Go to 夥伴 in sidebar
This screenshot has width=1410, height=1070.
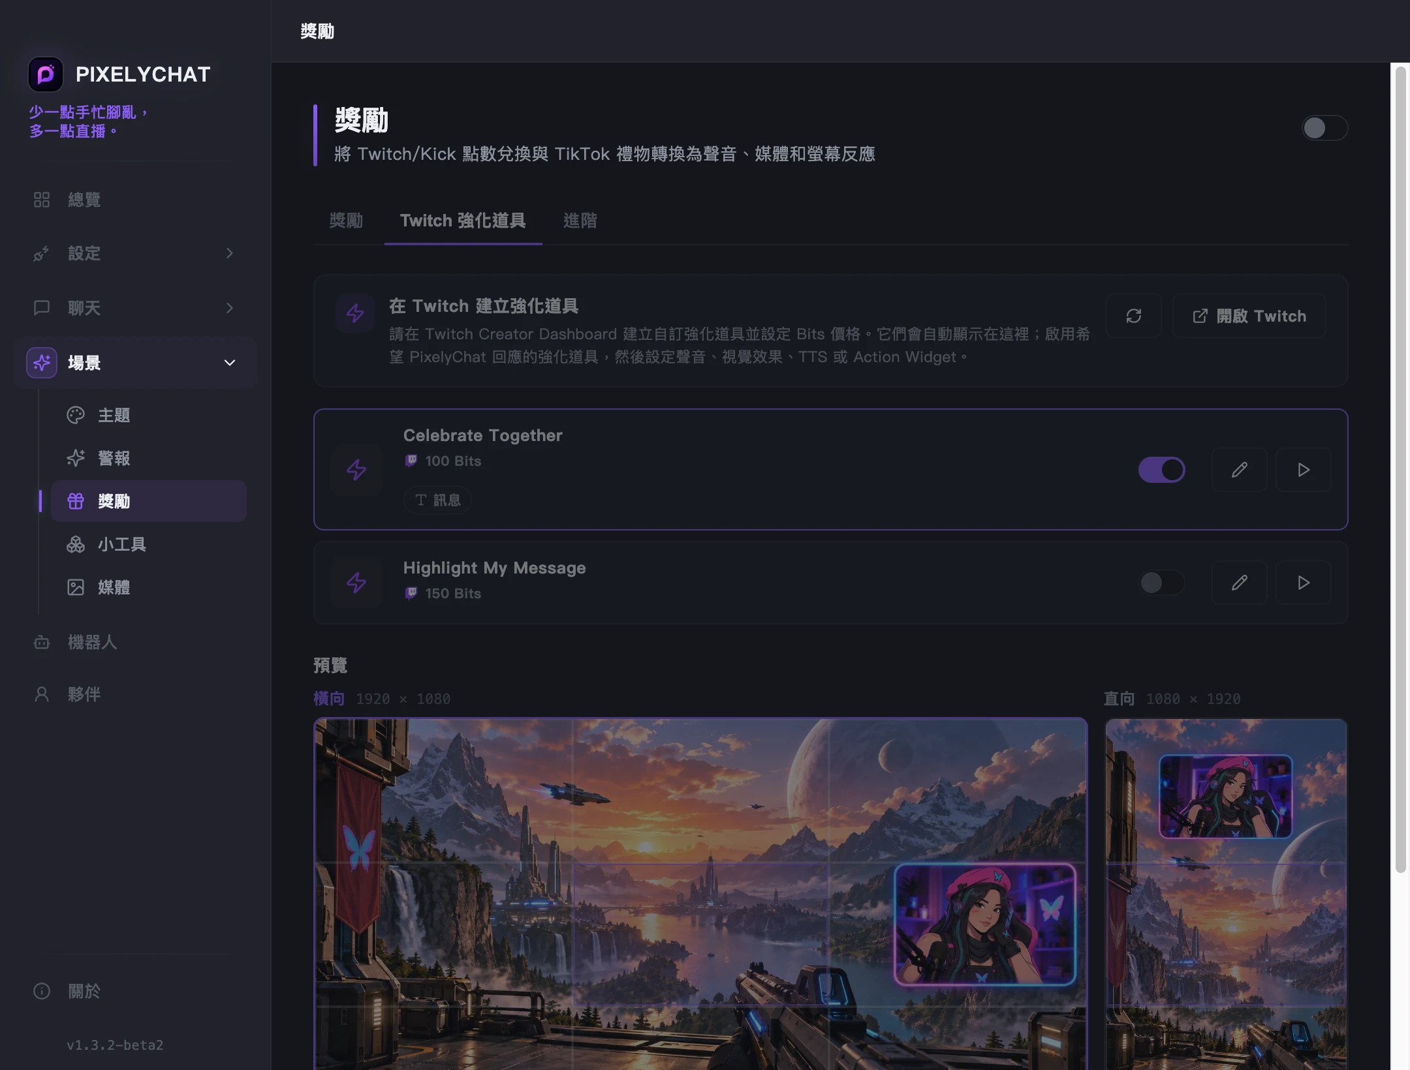pyautogui.click(x=135, y=694)
